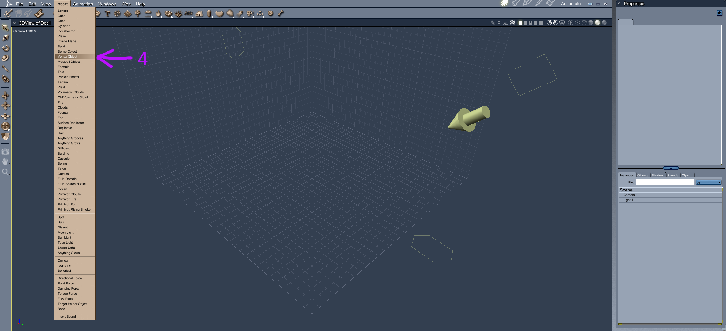Enable textured sphere display mode

[604, 23]
